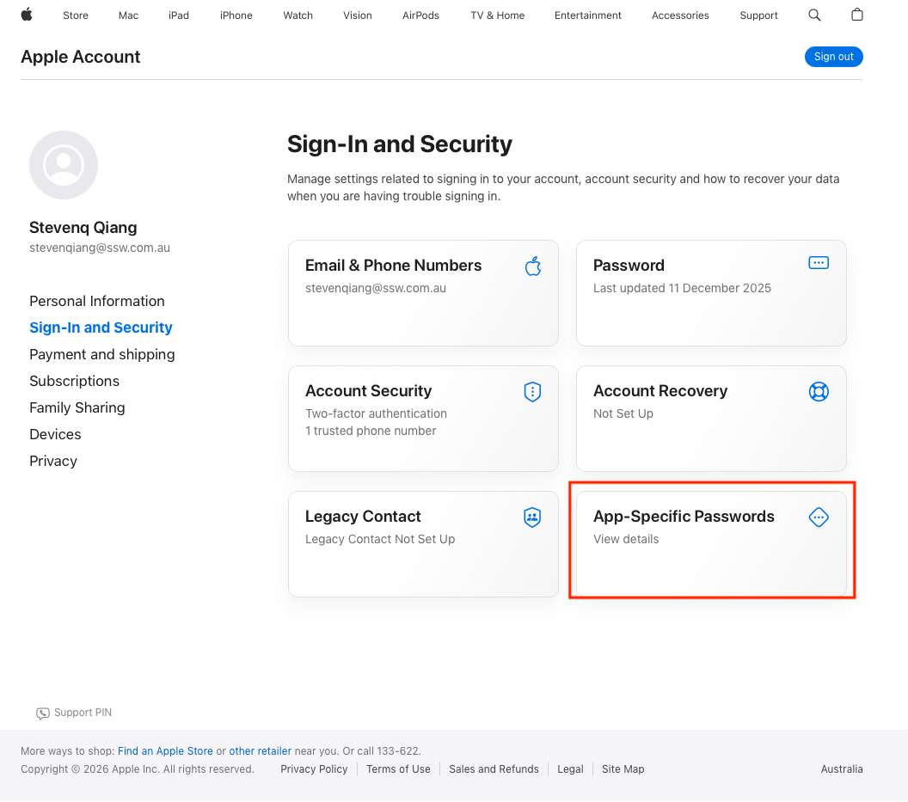Open the AirPods menu item
The image size is (908, 802).
click(x=421, y=15)
